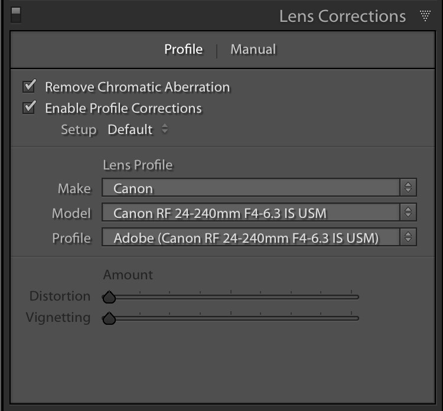Click the Amount heading
The width and height of the screenshot is (443, 411).
point(128,275)
